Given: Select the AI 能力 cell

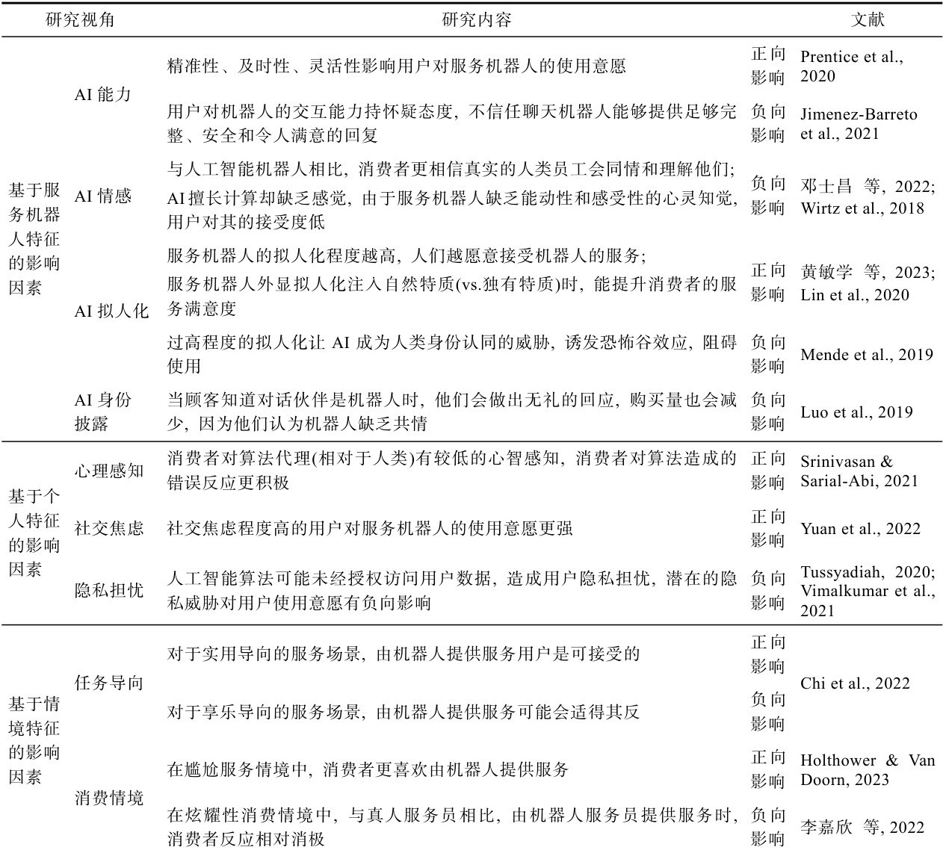Looking at the screenshot, I should [102, 95].
